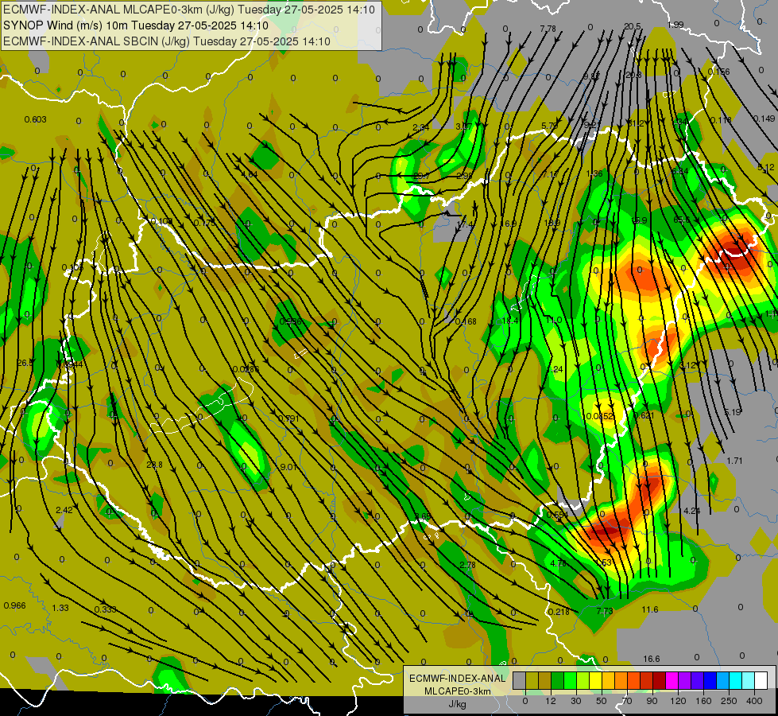Viewport: 778px width, 716px height.
Task: Click the SYNOP Wind 10m title line
Action: tap(135, 25)
